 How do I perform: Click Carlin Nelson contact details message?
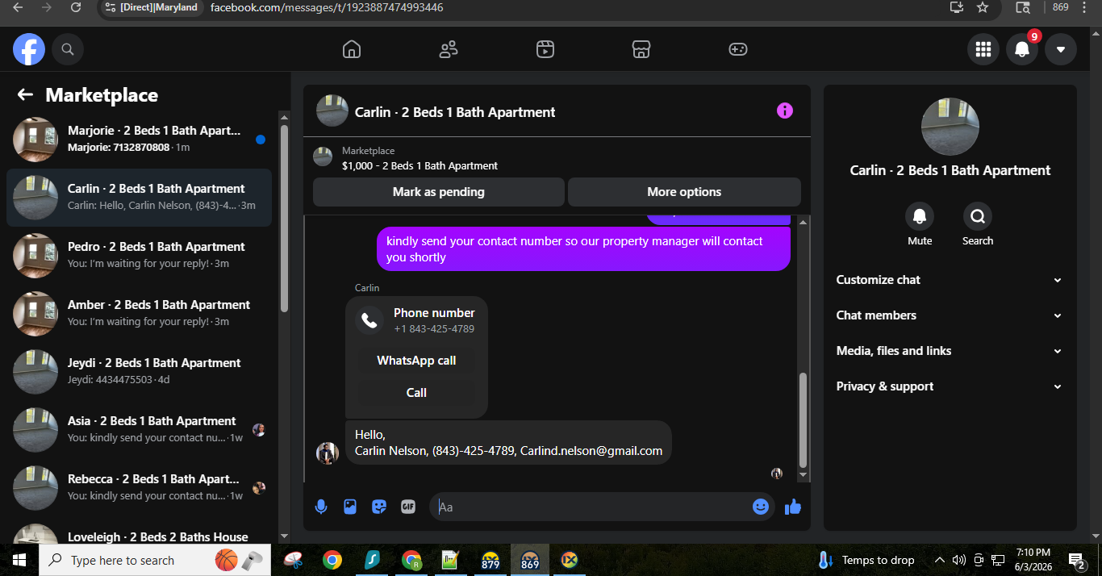coord(508,443)
